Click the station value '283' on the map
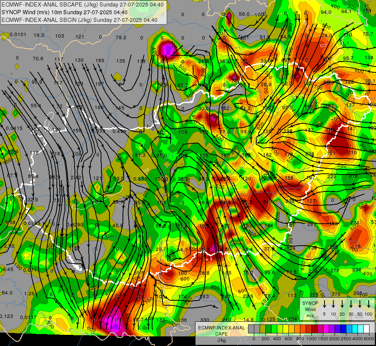Screen dimensions: 376x346 pyautogui.click(x=204, y=296)
